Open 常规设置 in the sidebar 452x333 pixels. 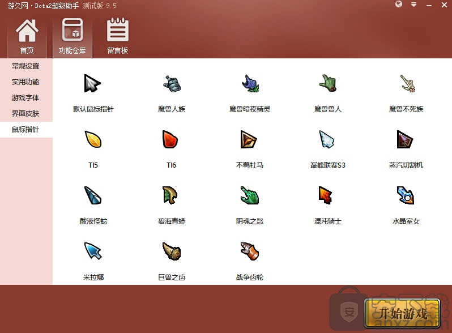click(26, 66)
